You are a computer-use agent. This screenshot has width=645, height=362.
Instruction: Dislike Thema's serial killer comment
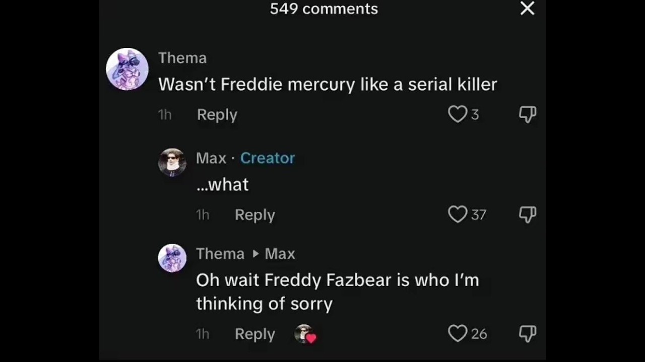pyautogui.click(x=527, y=115)
